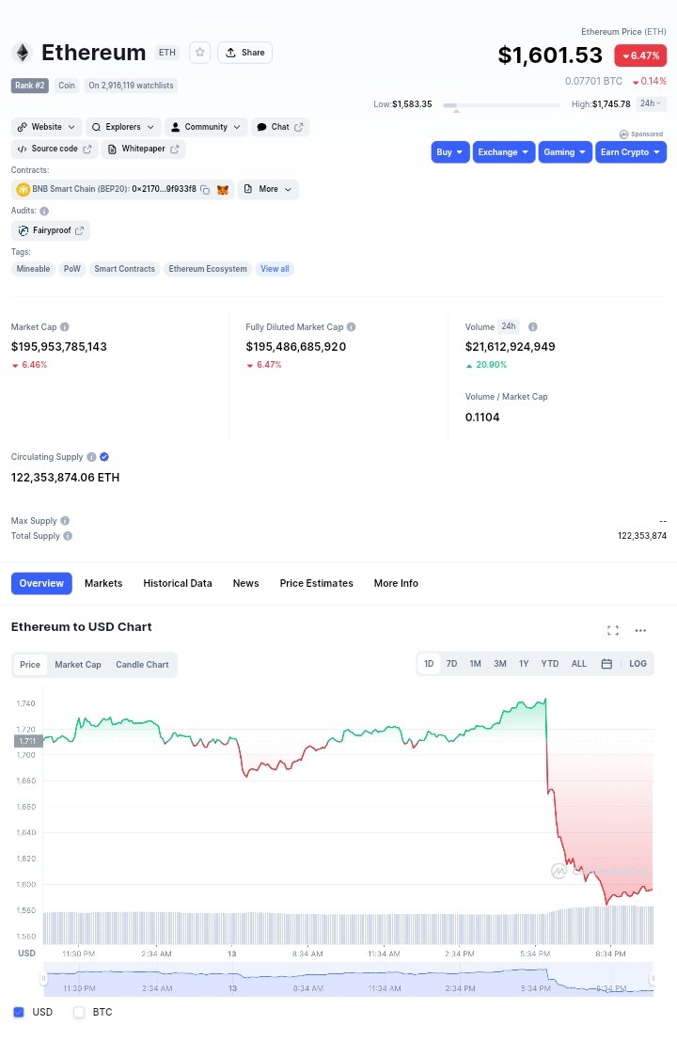677x1041 pixels.
Task: Show Audits info tooltip icon
Action: (x=44, y=212)
